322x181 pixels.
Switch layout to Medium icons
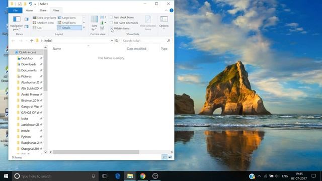(x=43, y=23)
